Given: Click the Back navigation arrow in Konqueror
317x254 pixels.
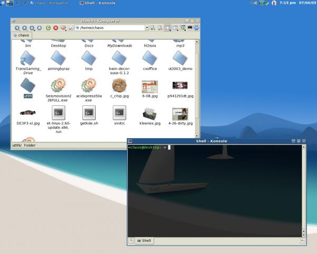Looking at the screenshot, I should [17, 28].
